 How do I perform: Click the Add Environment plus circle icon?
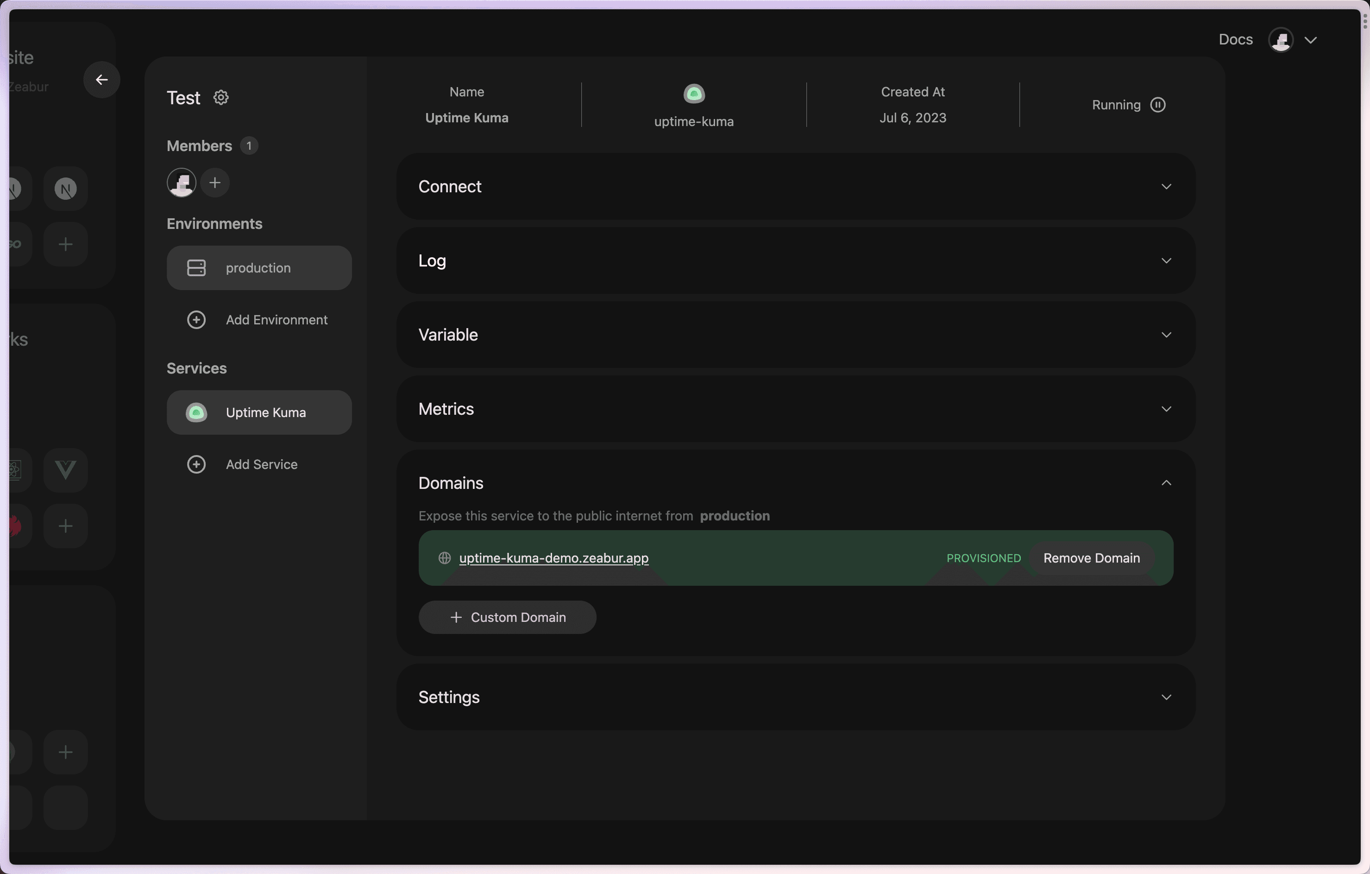(196, 320)
